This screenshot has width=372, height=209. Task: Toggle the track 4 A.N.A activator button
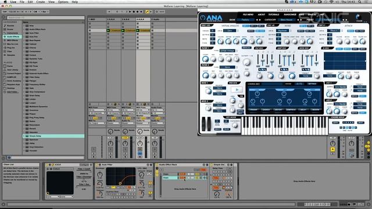pos(140,149)
